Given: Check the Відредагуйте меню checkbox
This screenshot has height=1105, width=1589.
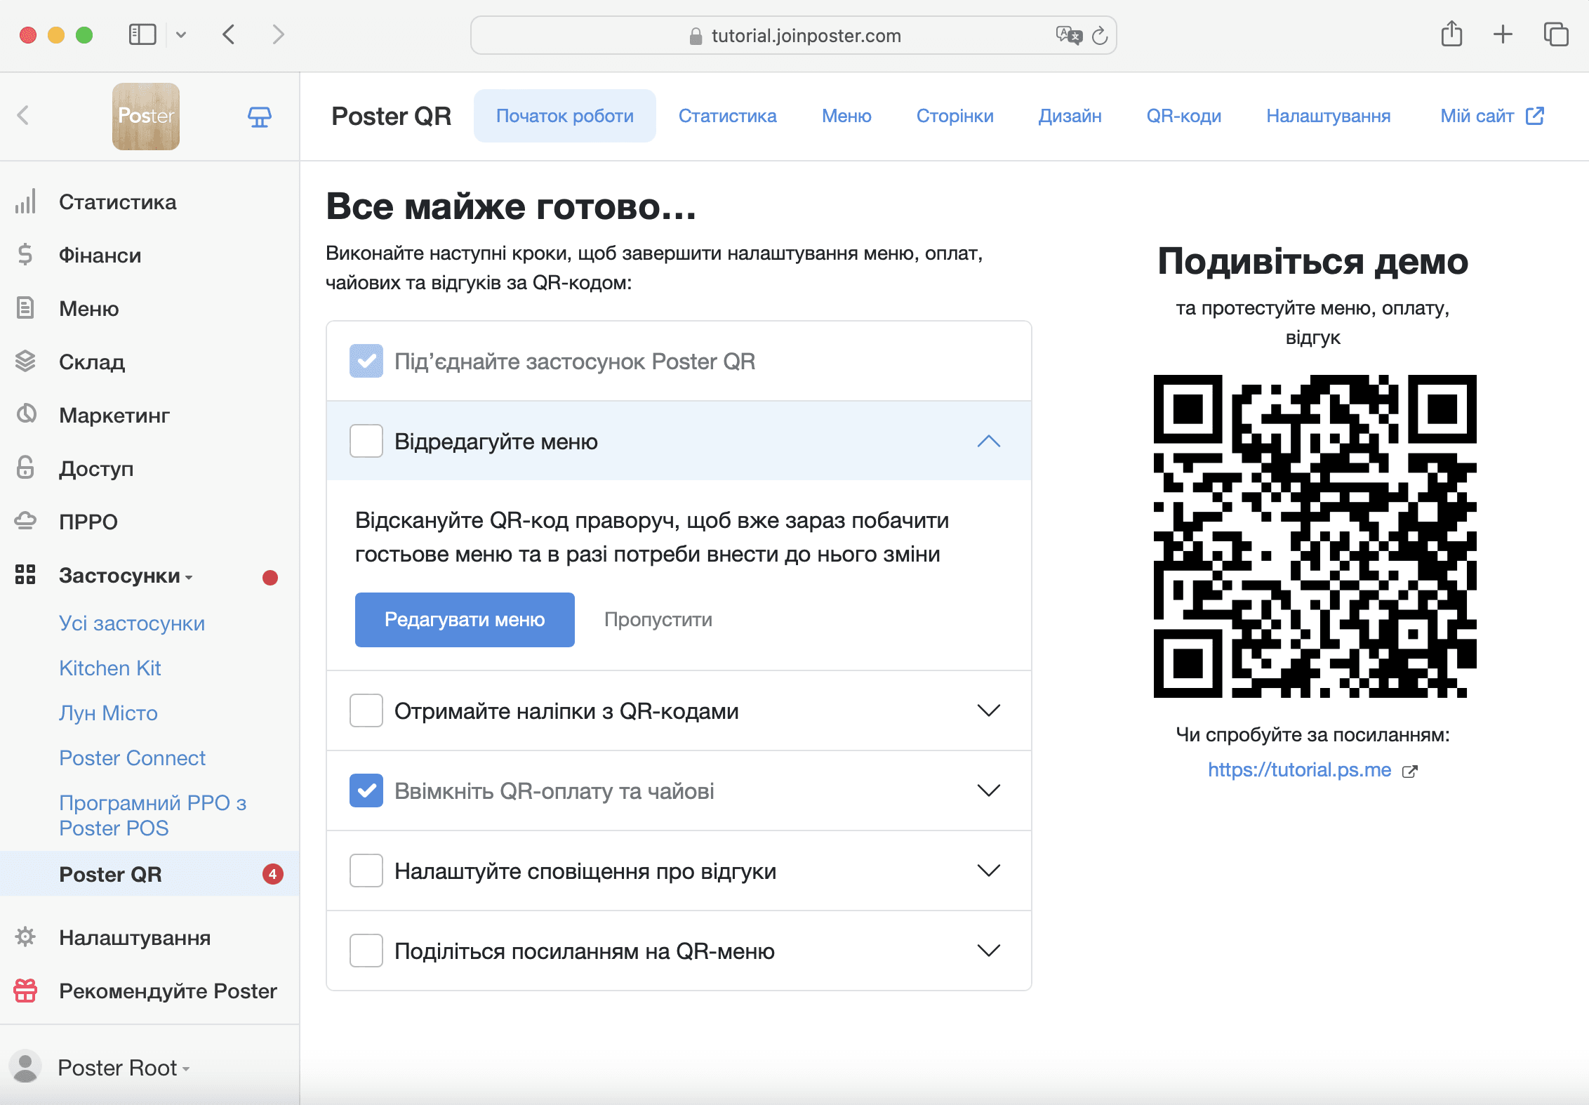Looking at the screenshot, I should (366, 441).
